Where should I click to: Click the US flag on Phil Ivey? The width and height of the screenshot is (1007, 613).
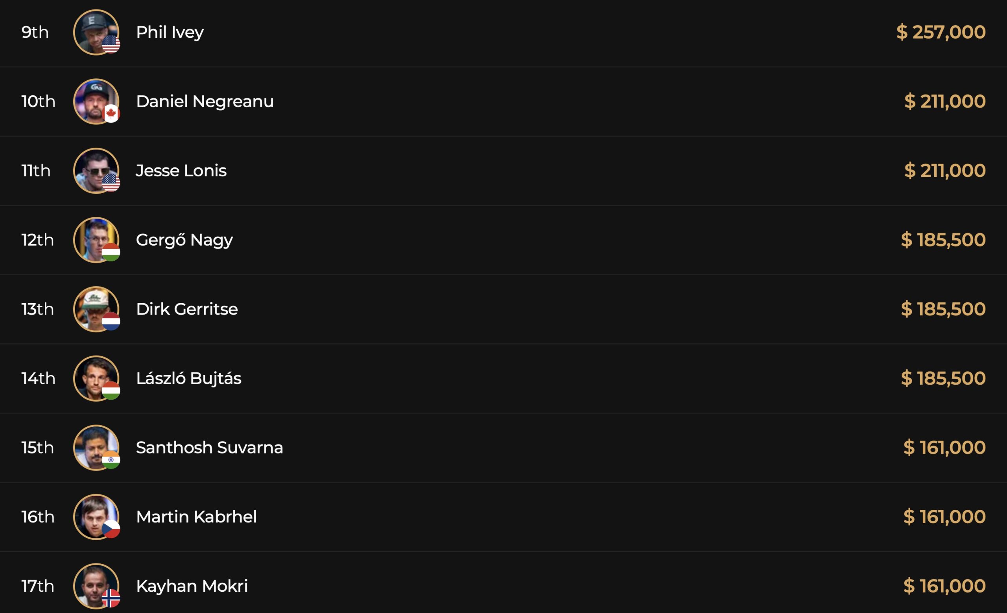pos(111,44)
